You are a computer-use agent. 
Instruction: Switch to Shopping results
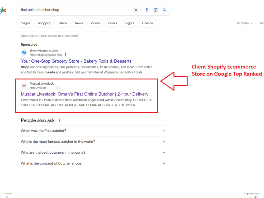45,23
